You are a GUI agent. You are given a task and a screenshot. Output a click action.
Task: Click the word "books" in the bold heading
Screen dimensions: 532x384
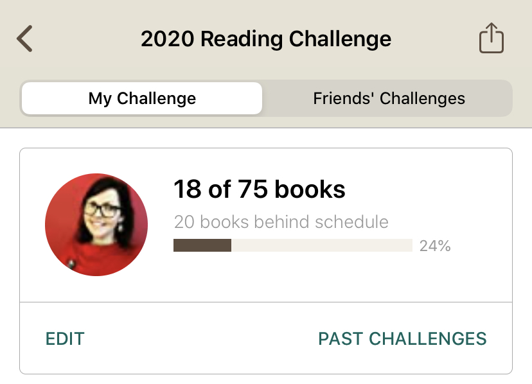tap(310, 189)
